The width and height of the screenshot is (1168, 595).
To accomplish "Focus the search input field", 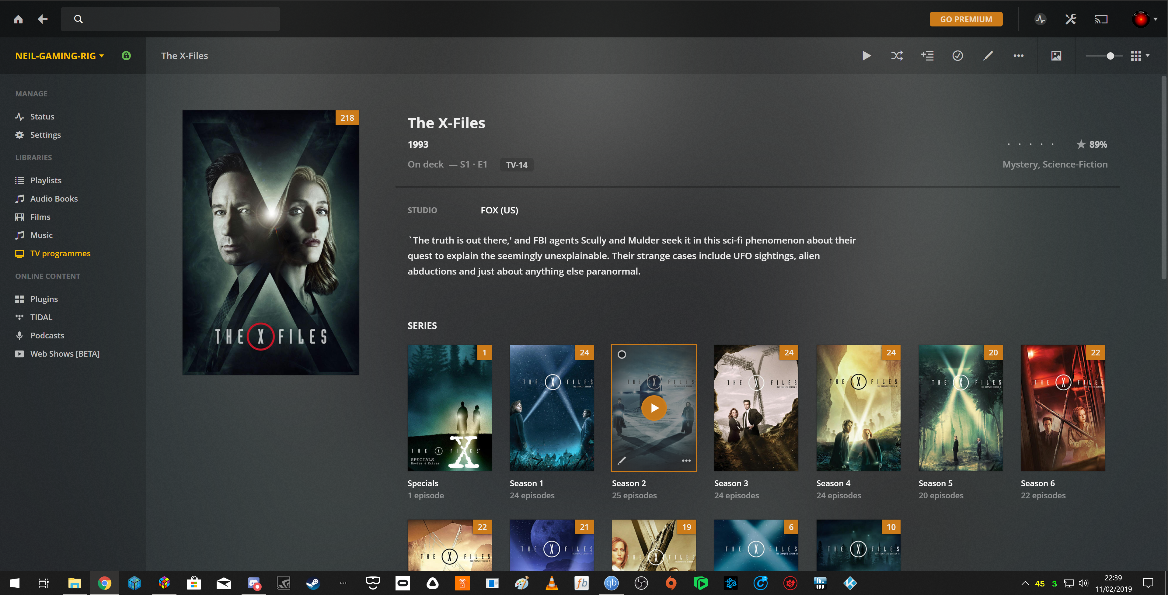I will (170, 19).
